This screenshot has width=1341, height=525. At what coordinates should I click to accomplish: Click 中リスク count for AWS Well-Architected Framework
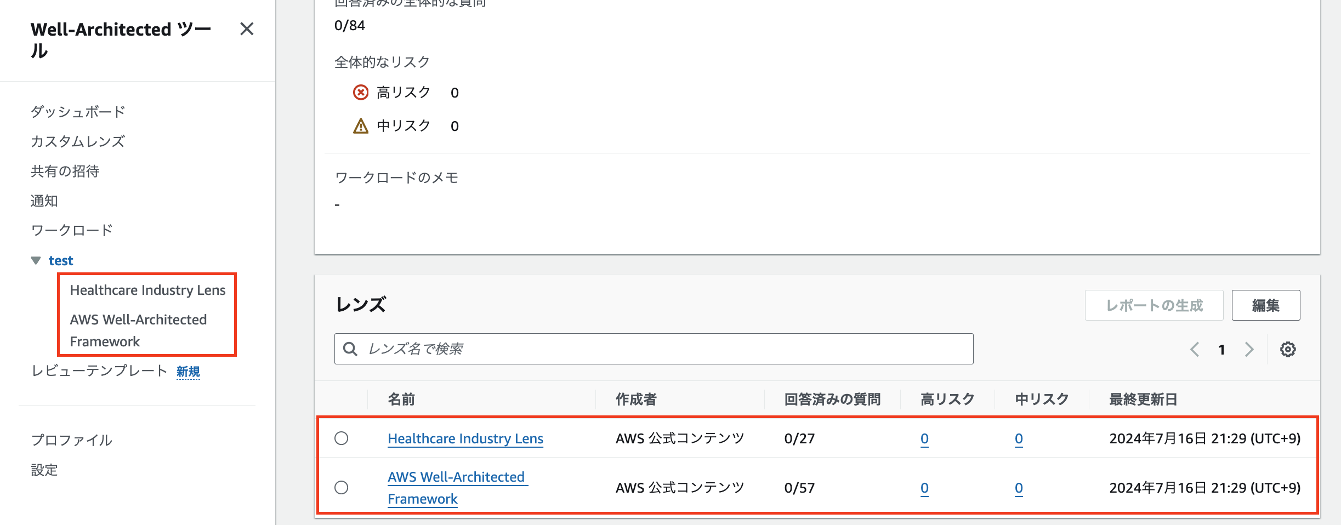tap(1019, 488)
